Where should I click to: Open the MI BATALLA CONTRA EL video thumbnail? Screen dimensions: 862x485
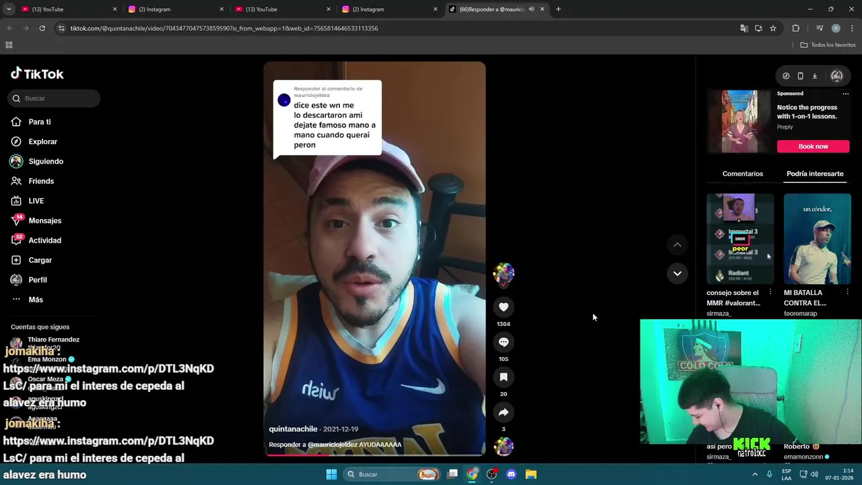(x=818, y=238)
